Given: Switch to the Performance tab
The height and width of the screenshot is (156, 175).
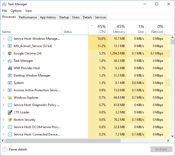Looking at the screenshot, I should (x=28, y=17).
